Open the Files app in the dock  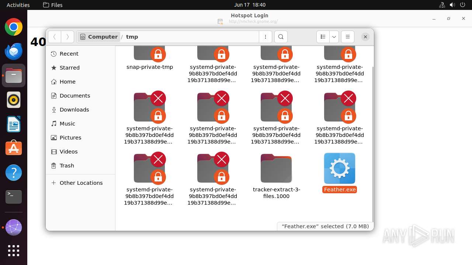pos(14,75)
